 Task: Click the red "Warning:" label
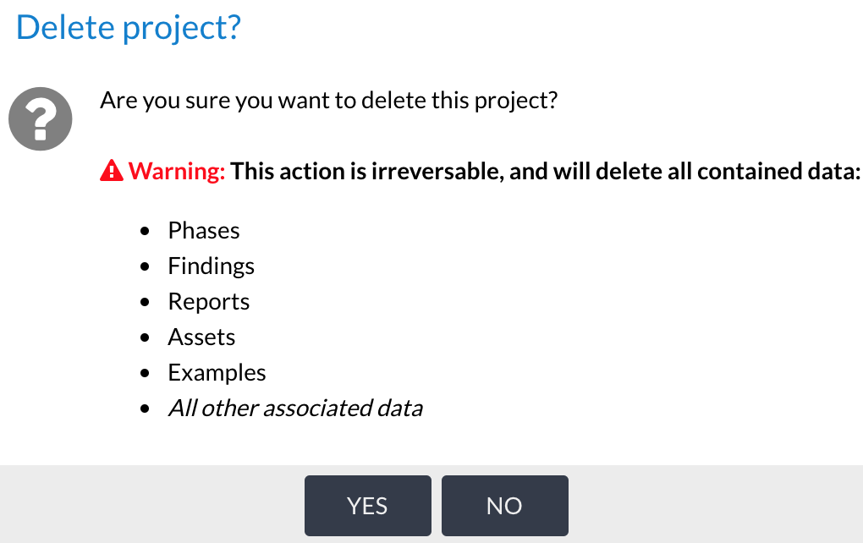[x=177, y=172]
